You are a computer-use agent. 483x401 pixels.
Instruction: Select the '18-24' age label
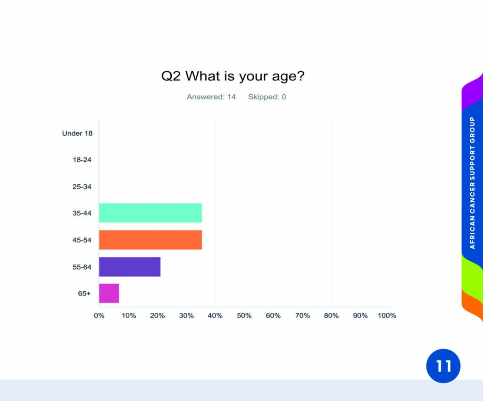coord(82,160)
